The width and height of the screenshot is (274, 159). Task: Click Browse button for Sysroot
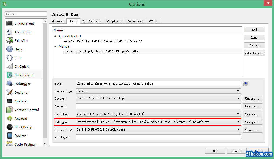point(252,106)
